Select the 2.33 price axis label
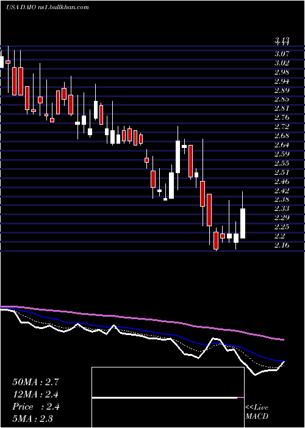Viewport: 305px width, 428px height. coord(282,208)
